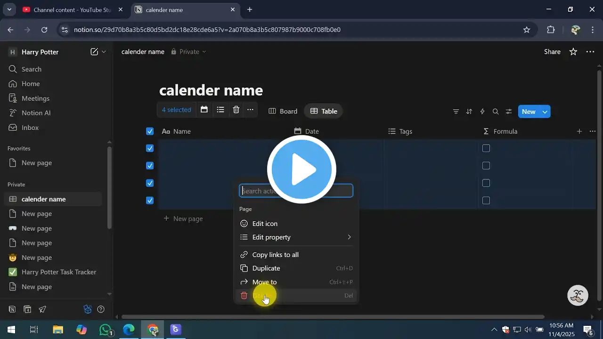Open Chrome's tab search dropdown

click(9, 9)
